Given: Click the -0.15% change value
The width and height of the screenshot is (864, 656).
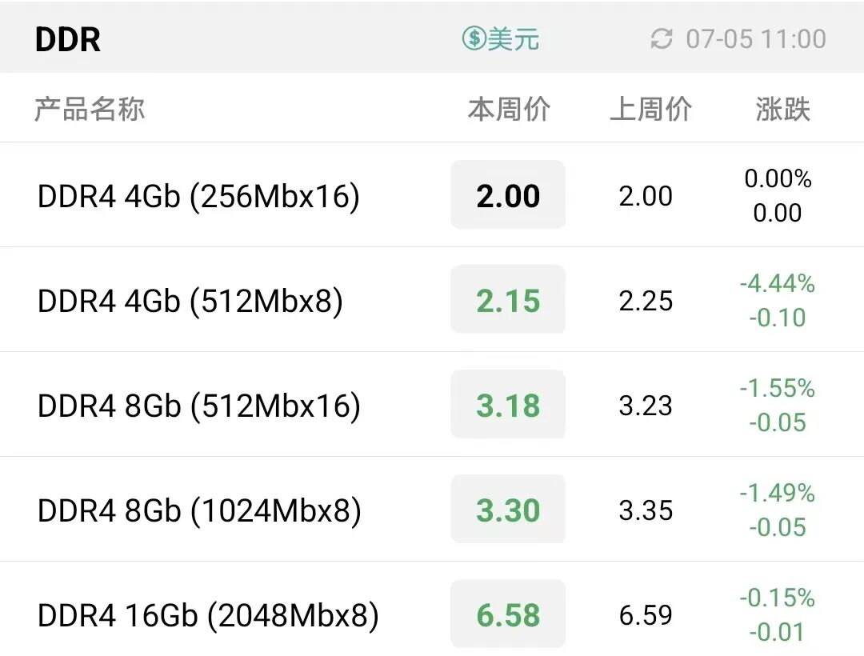Looking at the screenshot, I should click(777, 598).
